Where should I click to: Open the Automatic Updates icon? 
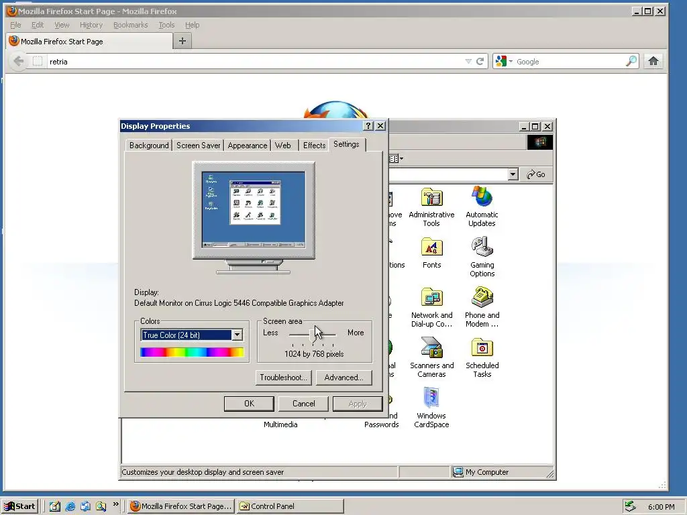click(x=482, y=207)
